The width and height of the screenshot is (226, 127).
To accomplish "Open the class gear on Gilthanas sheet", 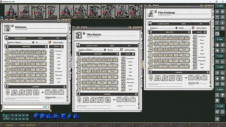I will tap(33, 42).
